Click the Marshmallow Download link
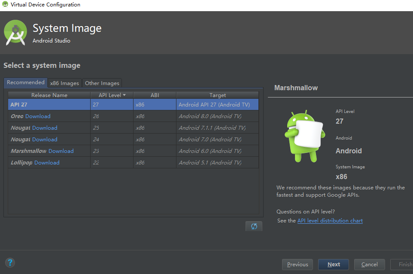This screenshot has width=413, height=274. [61, 151]
